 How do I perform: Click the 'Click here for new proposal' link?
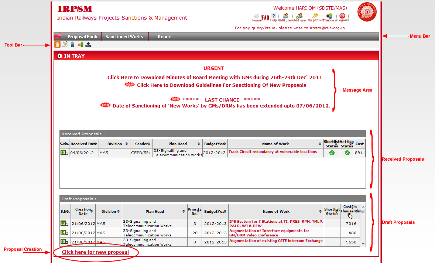(x=95, y=252)
